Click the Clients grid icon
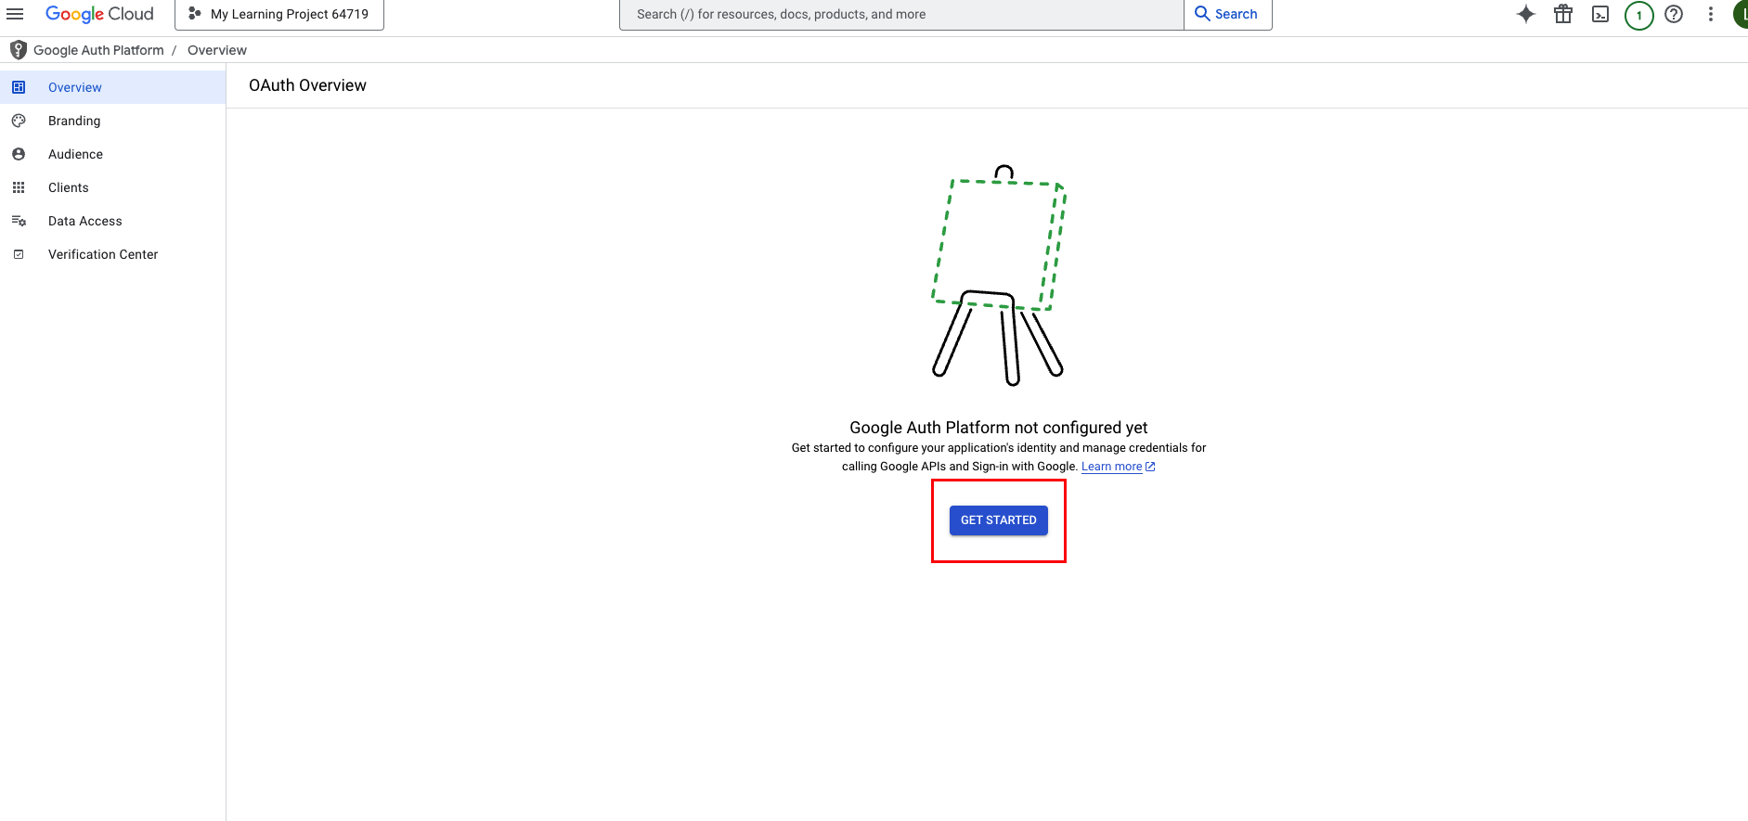Viewport: 1748px width, 821px height. [x=19, y=187]
